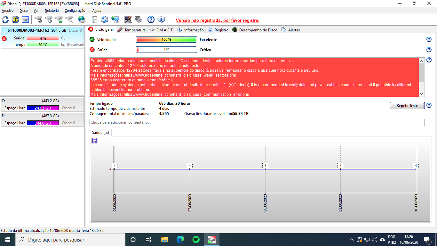
Task: Click the message box scrollbar up arrow
Action: coord(421,61)
